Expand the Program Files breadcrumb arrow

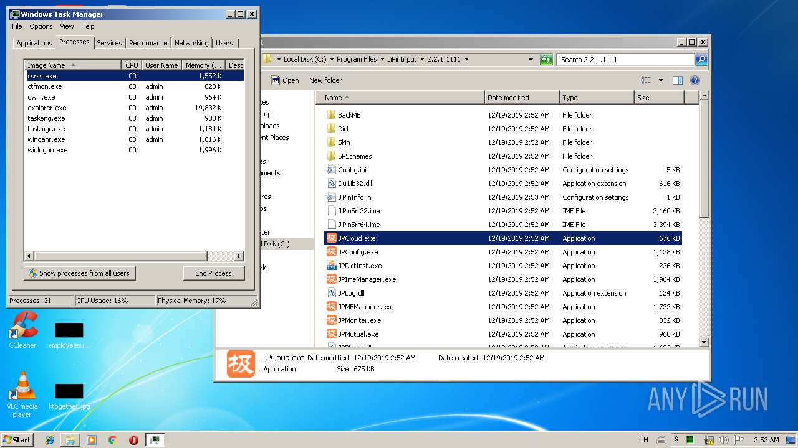(382, 60)
